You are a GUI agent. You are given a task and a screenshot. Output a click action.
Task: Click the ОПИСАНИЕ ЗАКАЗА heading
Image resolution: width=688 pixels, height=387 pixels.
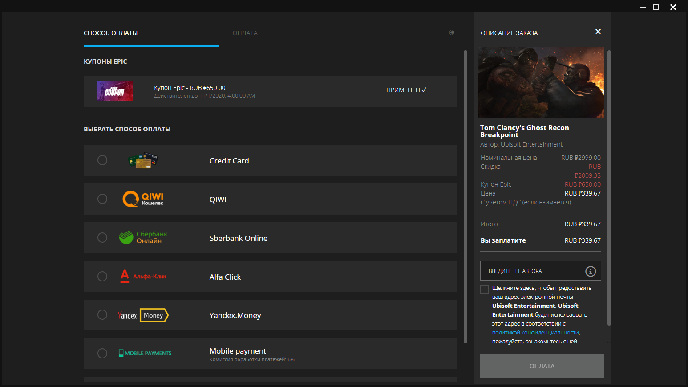509,33
